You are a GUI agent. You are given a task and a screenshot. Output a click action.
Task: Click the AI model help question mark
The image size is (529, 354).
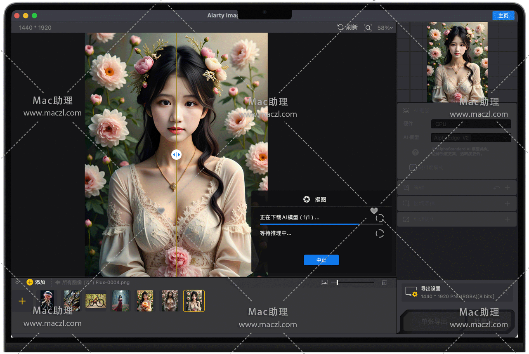click(416, 152)
